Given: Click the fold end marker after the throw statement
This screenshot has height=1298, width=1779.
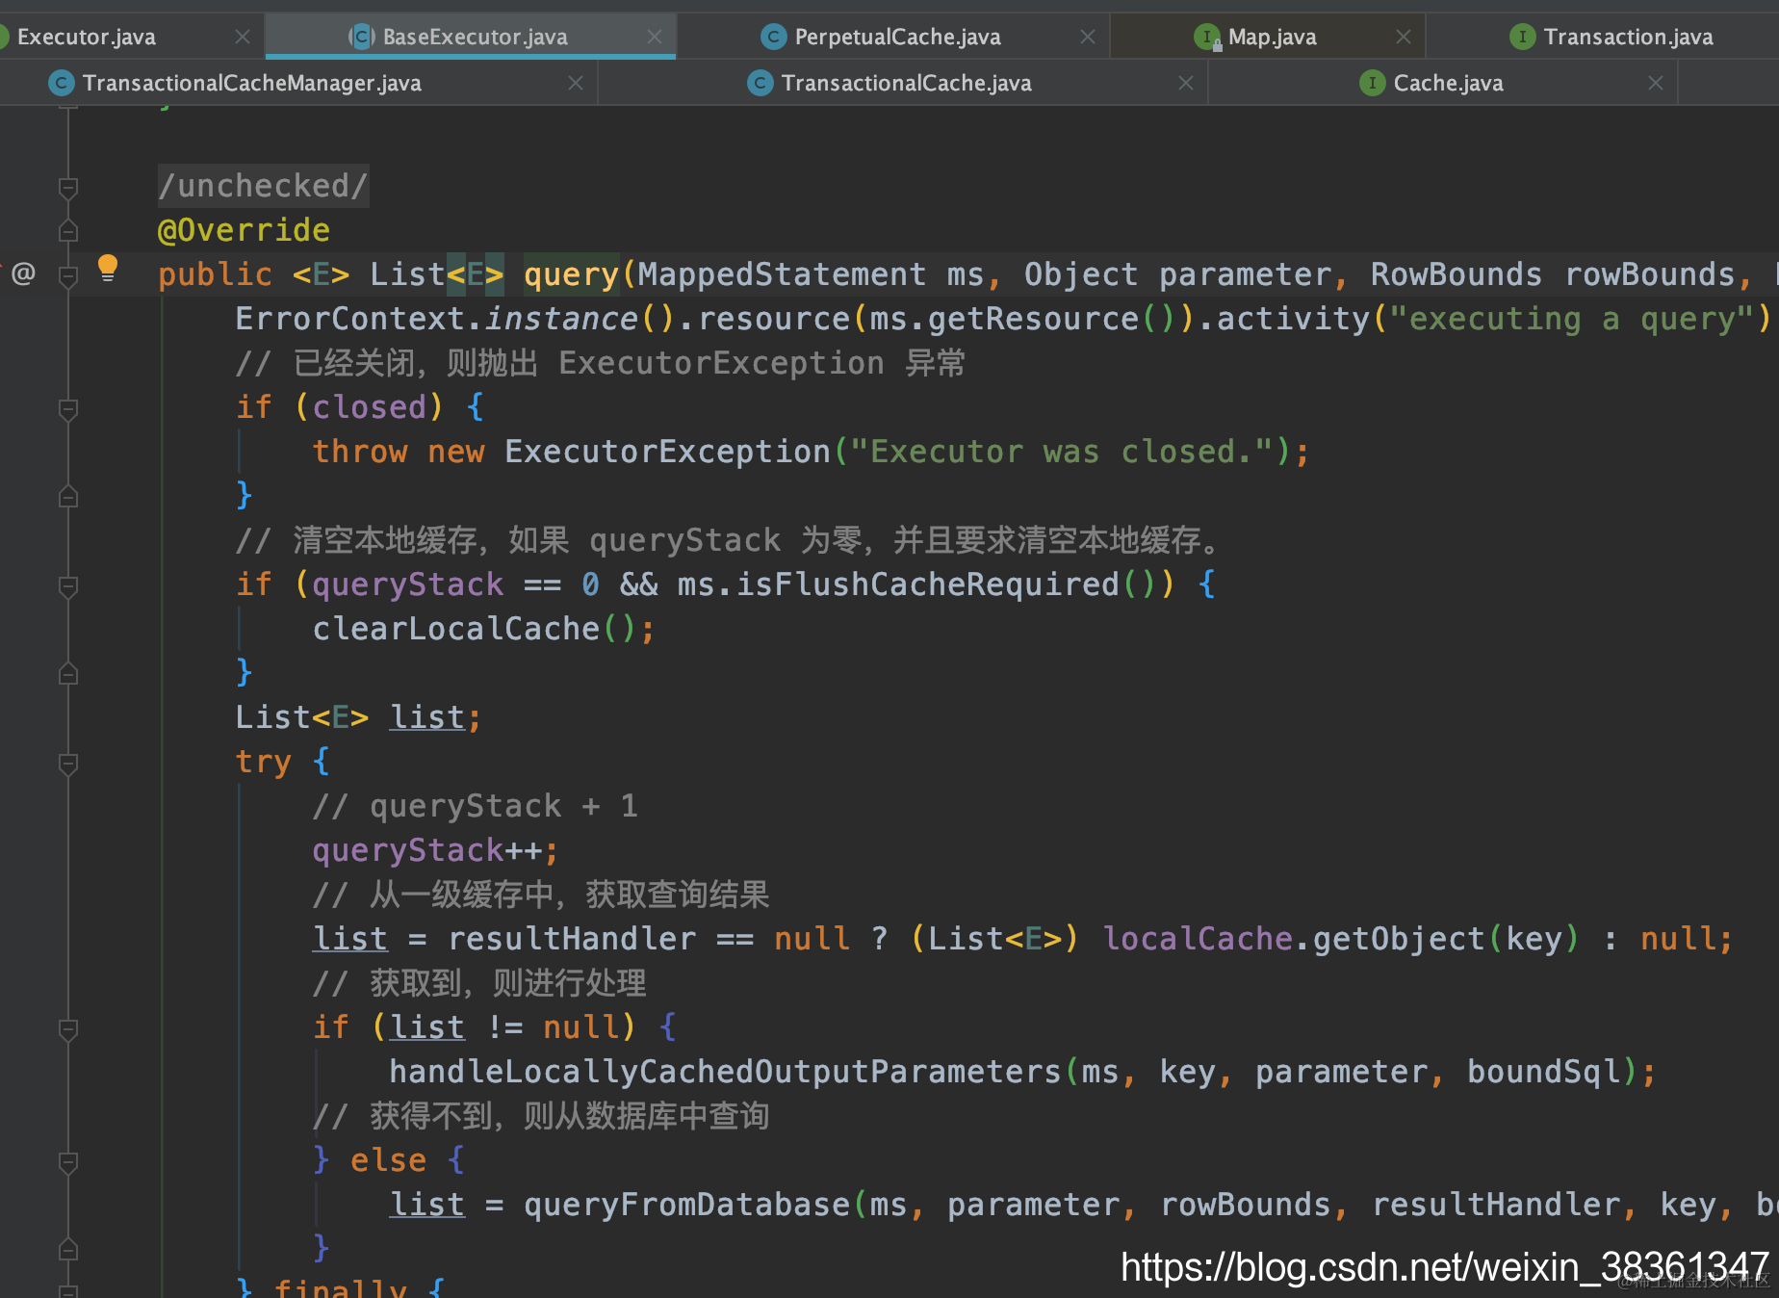Looking at the screenshot, I should pos(68,497).
